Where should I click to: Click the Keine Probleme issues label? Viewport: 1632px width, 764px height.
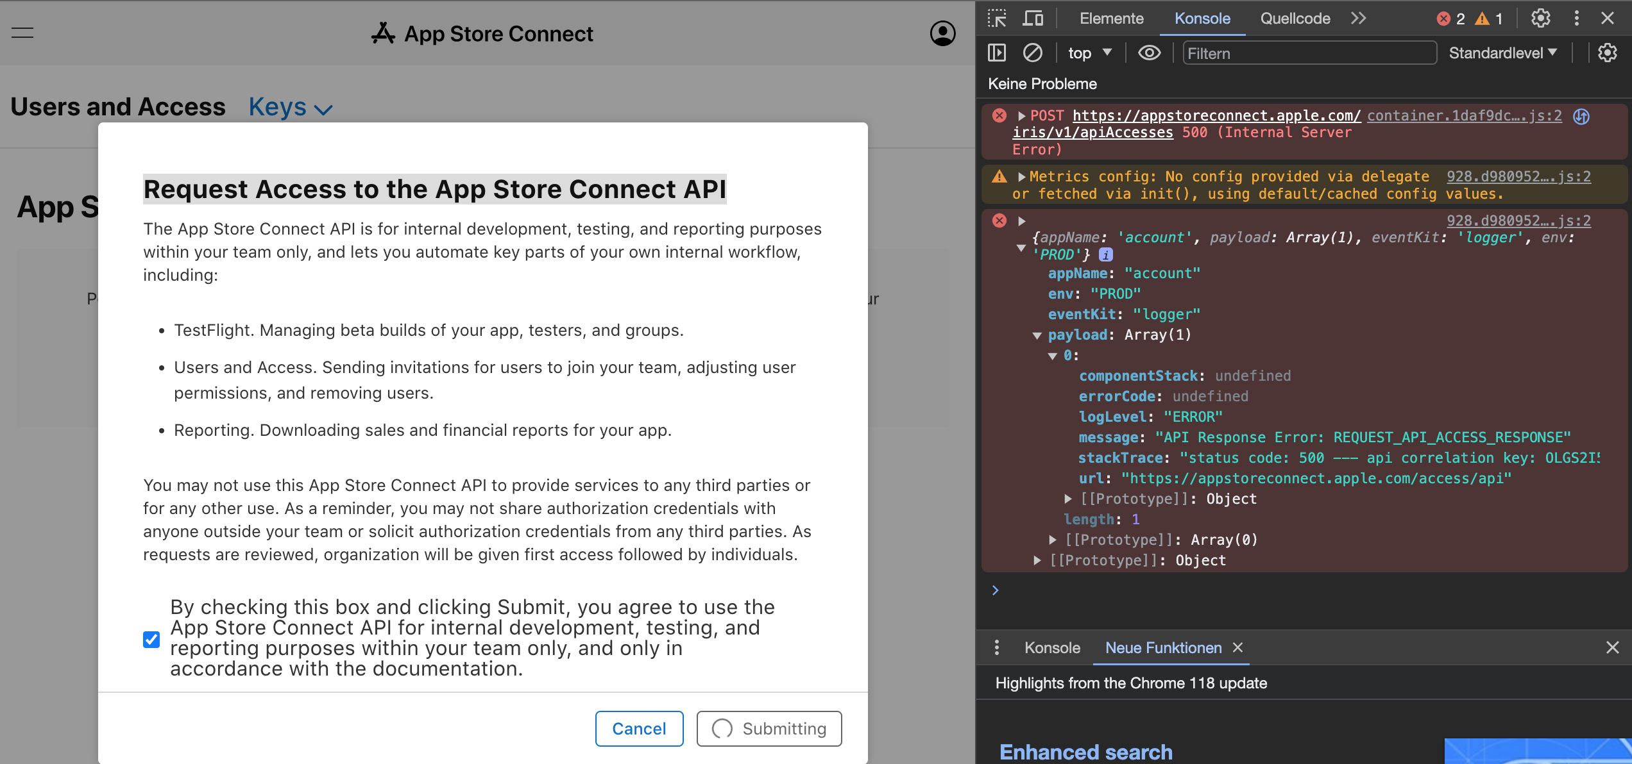click(x=1042, y=84)
